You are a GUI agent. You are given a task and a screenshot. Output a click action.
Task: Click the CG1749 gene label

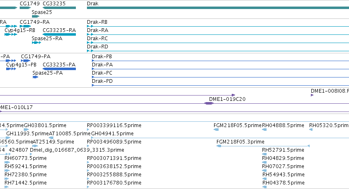pos(30,4)
